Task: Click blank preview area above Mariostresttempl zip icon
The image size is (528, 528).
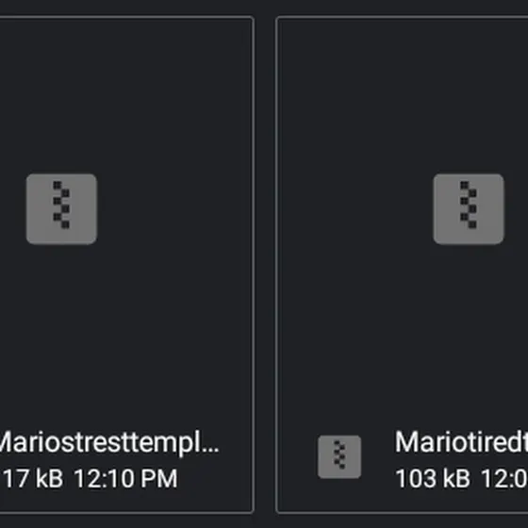Action: [x=124, y=94]
